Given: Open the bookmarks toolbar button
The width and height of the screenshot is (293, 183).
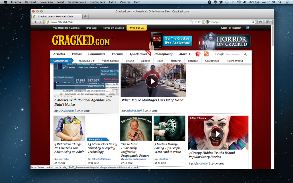Looking at the screenshot, I should [269, 22].
